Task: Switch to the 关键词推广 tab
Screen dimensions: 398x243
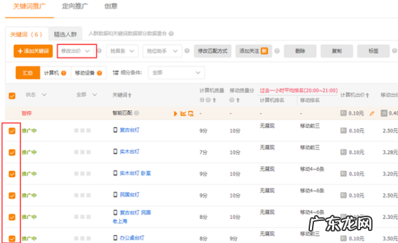Action: (29, 7)
